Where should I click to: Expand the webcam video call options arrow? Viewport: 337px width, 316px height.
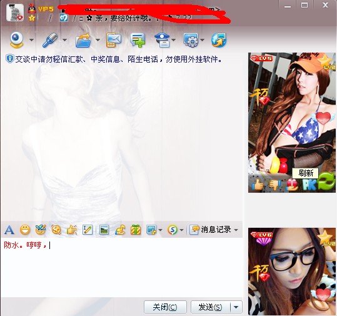point(32,40)
